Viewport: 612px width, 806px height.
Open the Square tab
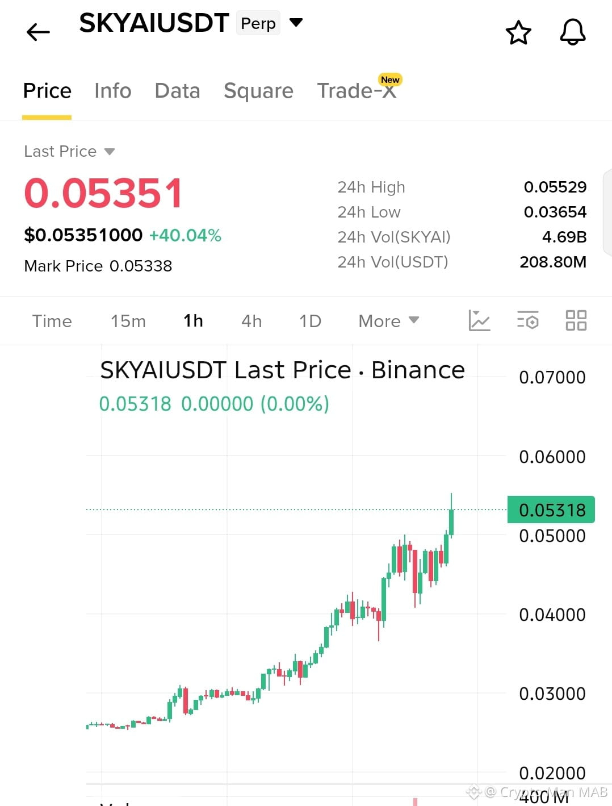tap(258, 91)
